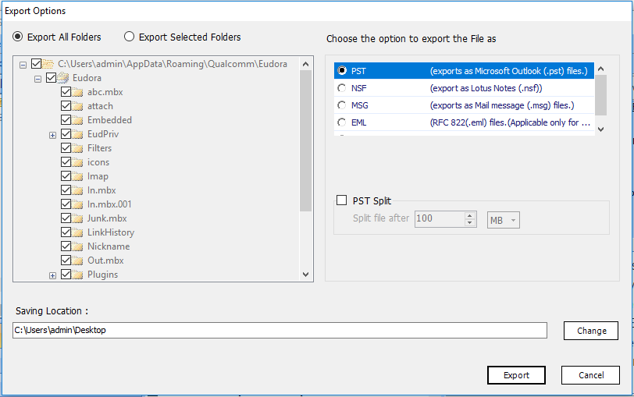Enable the PST Split checkbox
Image resolution: width=634 pixels, height=397 pixels.
point(341,200)
